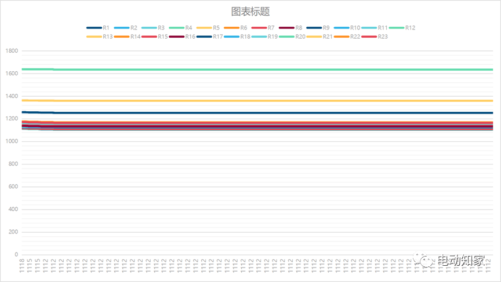This screenshot has width=501, height=282.
Task: Click the y-axis label 1000
Action: (x=12, y=141)
